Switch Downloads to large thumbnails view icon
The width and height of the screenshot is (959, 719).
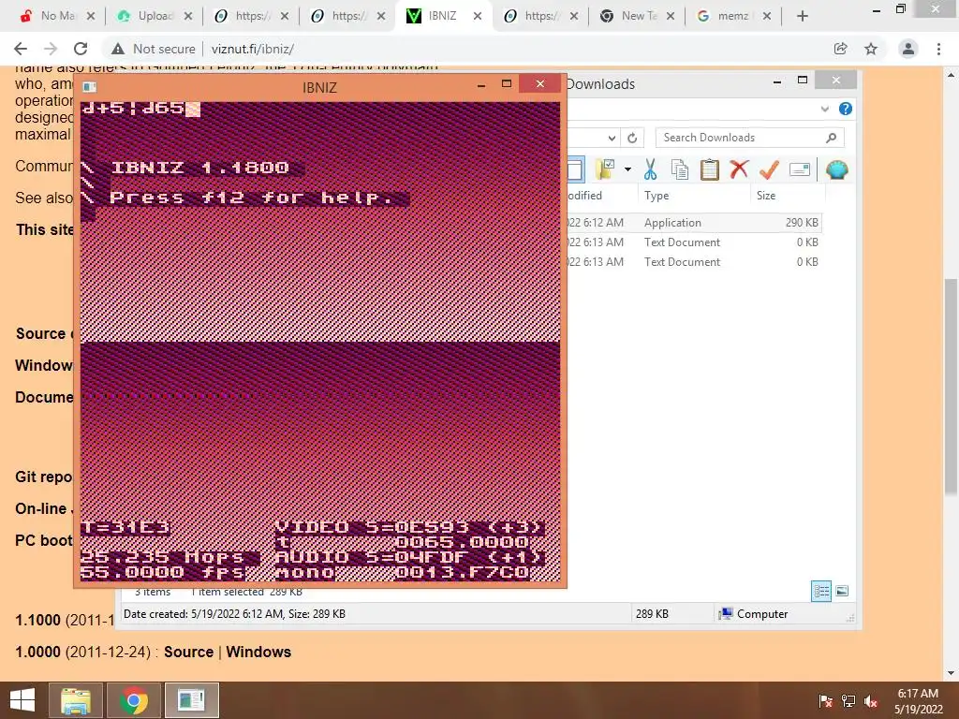pyautogui.click(x=842, y=591)
